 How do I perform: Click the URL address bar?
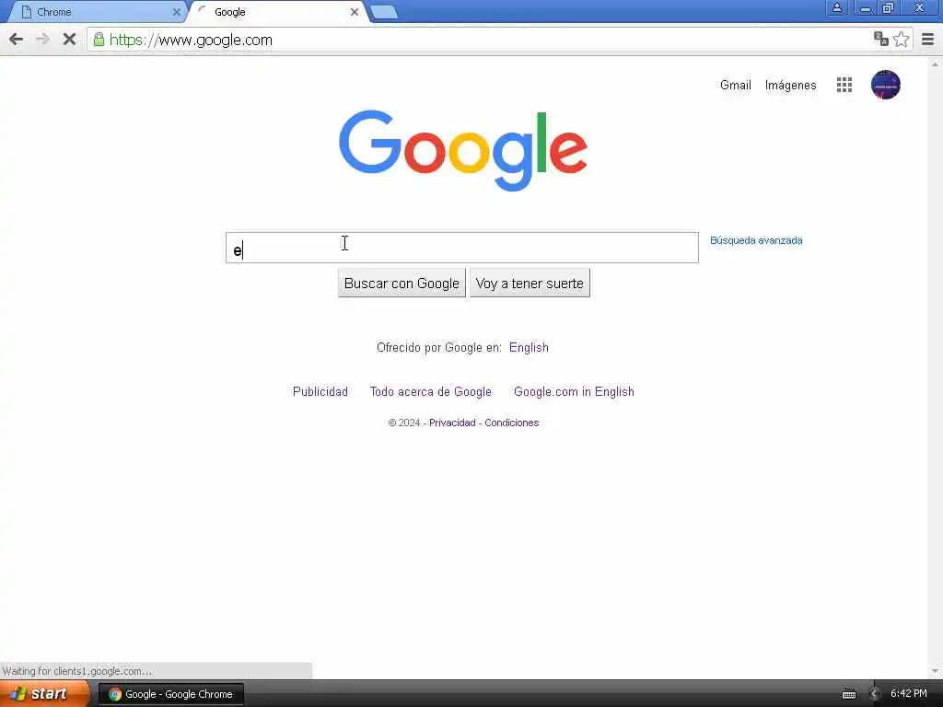(x=481, y=40)
